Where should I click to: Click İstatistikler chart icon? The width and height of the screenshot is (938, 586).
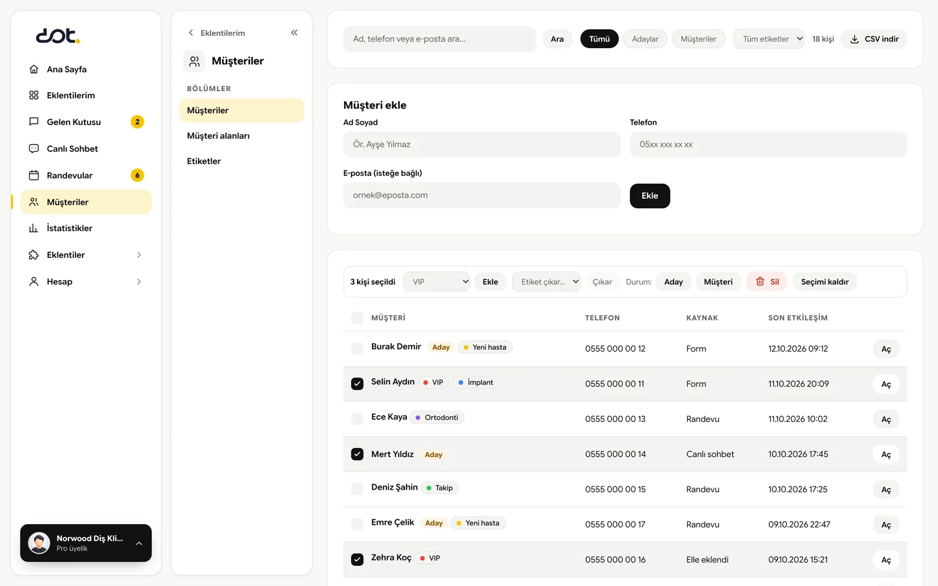(x=34, y=228)
